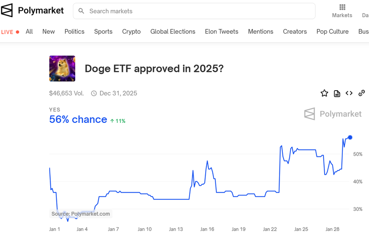Viewport: 369px width, 237px height.
Task: Click the search magnifier icon
Action: (x=81, y=11)
